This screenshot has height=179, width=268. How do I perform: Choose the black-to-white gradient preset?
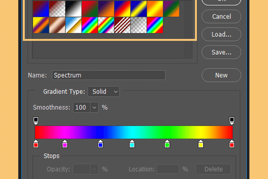point(73,9)
